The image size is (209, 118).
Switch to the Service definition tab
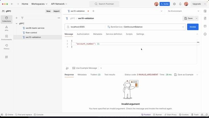point(114,34)
